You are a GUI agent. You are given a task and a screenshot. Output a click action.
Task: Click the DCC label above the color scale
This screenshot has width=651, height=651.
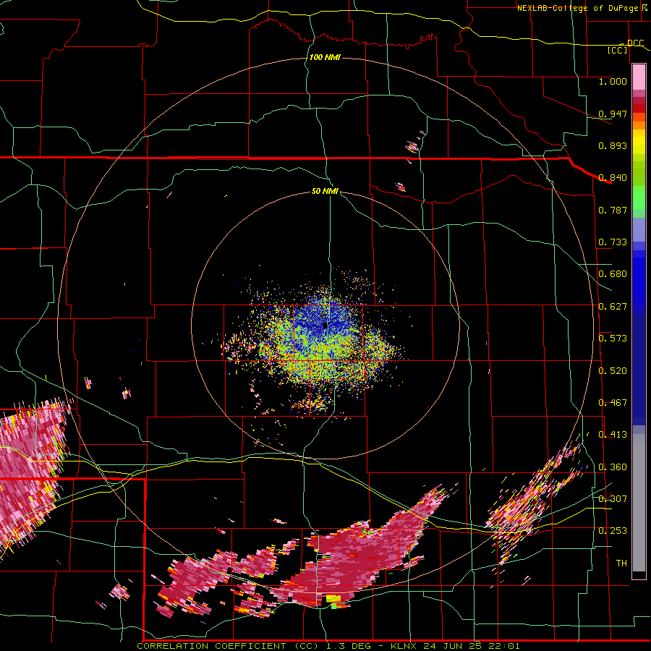[636, 43]
